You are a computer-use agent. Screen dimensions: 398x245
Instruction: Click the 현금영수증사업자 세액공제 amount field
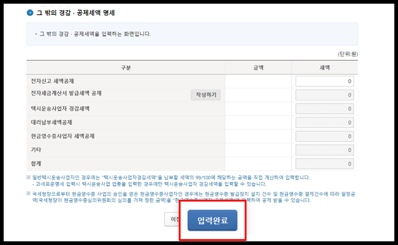pyautogui.click(x=325, y=136)
